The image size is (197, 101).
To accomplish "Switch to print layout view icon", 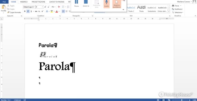I will coord(163,100).
